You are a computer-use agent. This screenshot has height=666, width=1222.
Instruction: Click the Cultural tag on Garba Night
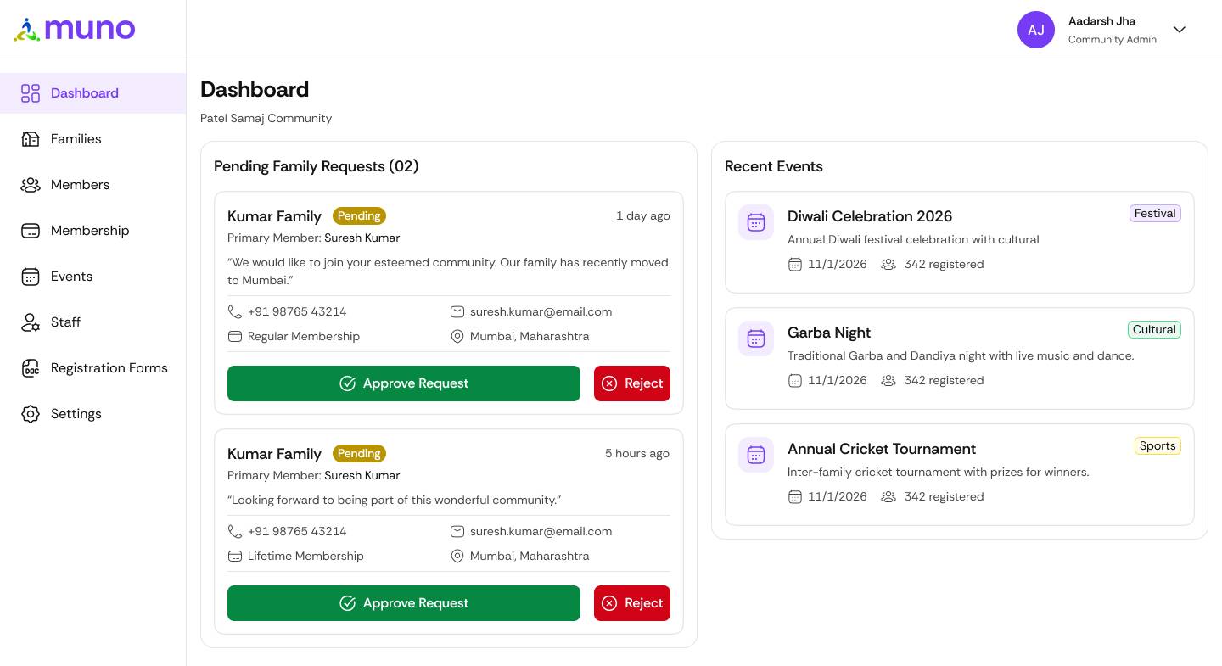tap(1154, 330)
